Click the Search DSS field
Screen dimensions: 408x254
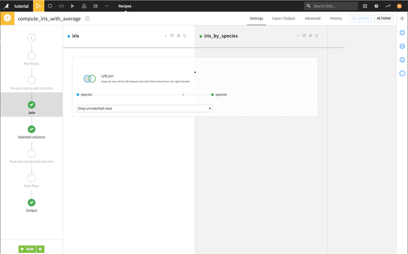(x=330, y=6)
